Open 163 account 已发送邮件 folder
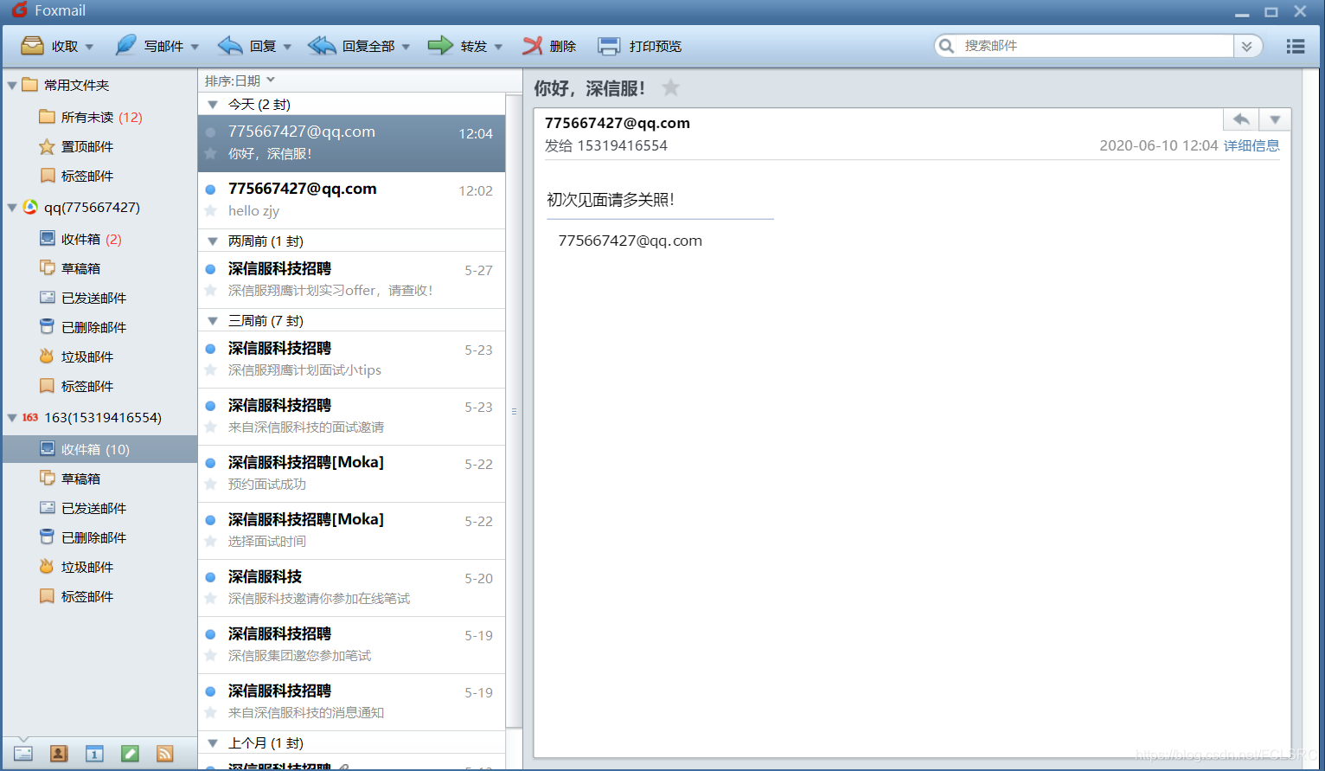 point(93,508)
